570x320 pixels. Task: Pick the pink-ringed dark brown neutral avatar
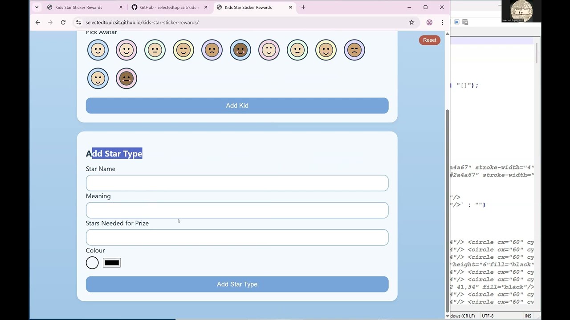pyautogui.click(x=126, y=79)
